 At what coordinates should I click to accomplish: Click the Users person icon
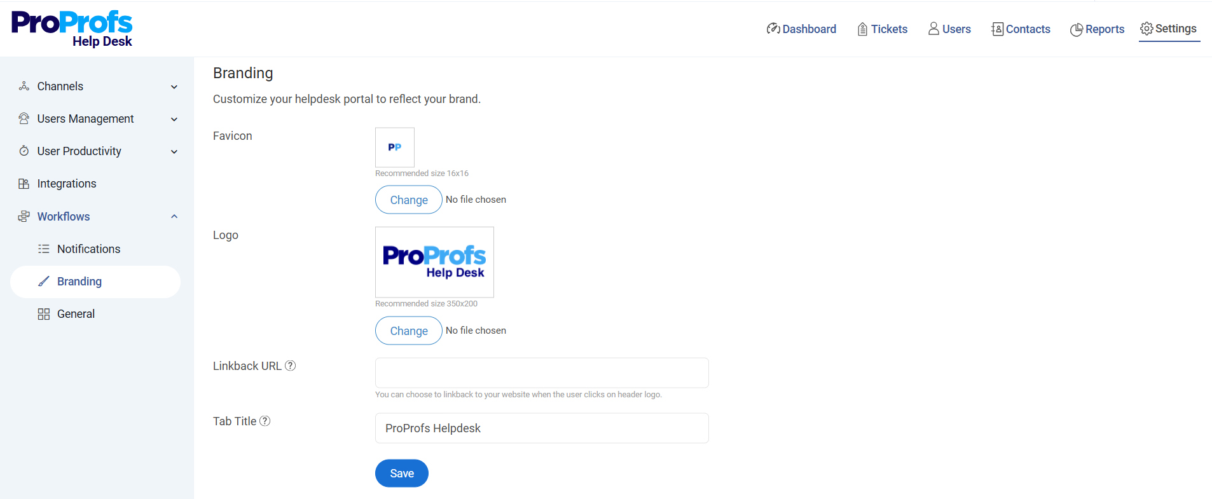click(933, 29)
